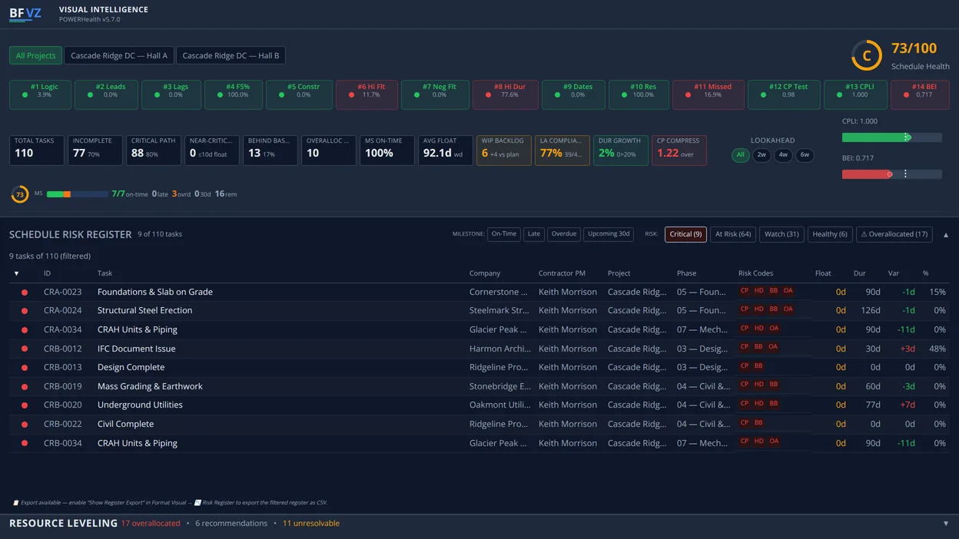Toggle the Critical (9) risk filter
Screen dimensions: 959x539
[x=685, y=234]
